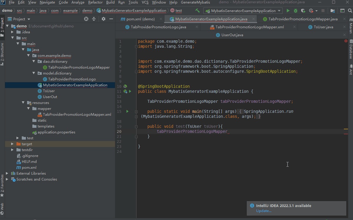Click the Build project hammer icon
The width and height of the screenshot is (353, 220).
point(198,11)
